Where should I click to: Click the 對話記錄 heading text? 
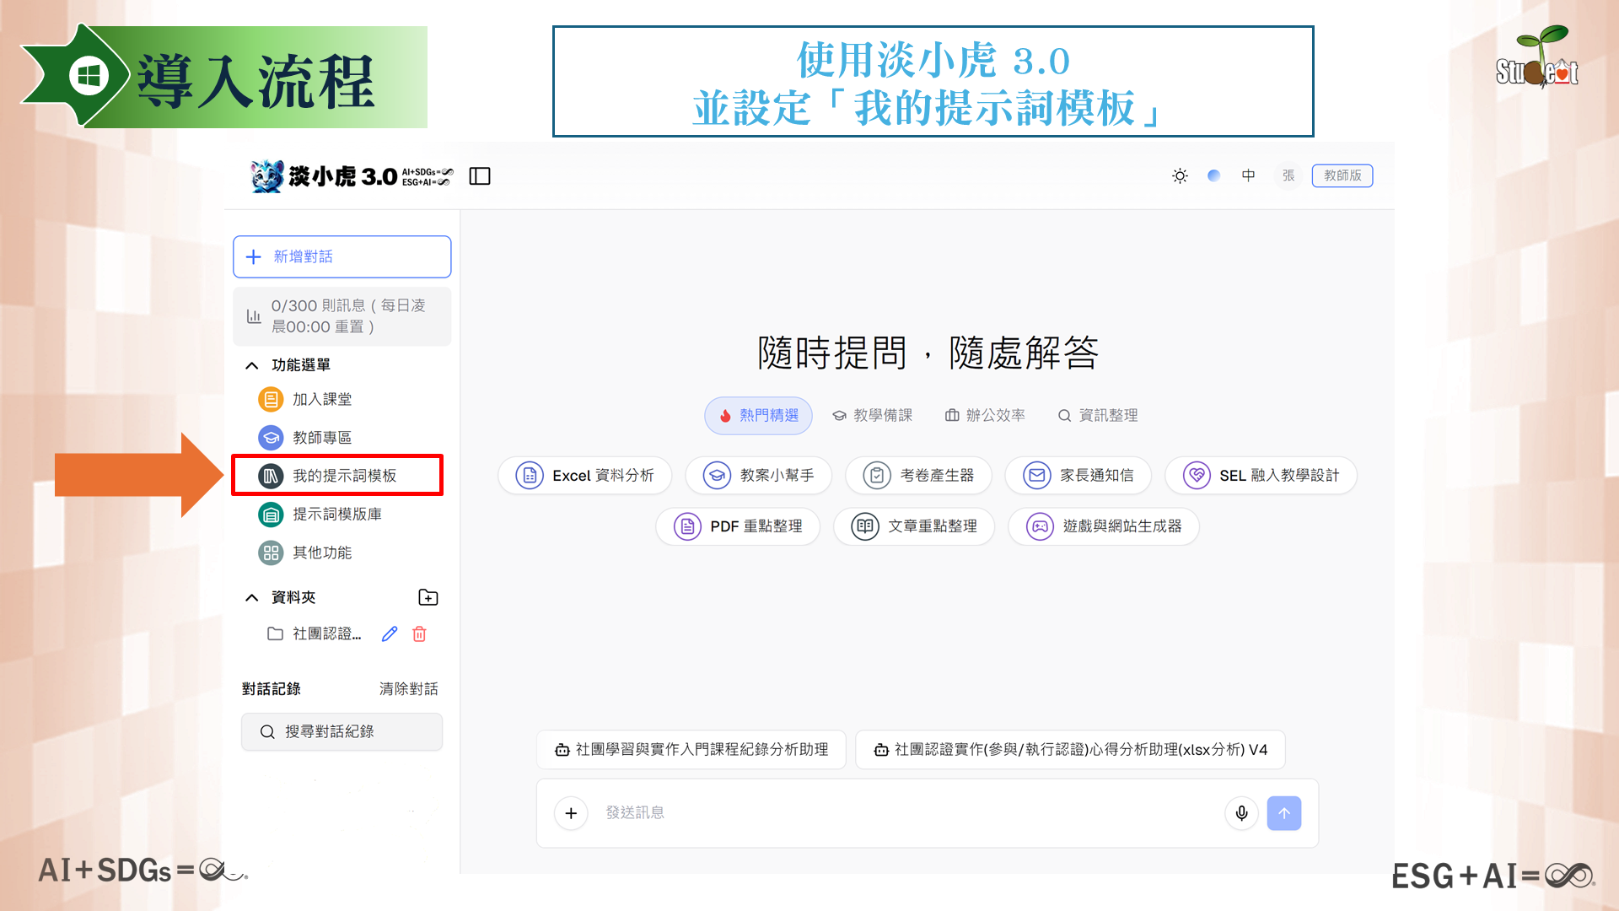(272, 689)
